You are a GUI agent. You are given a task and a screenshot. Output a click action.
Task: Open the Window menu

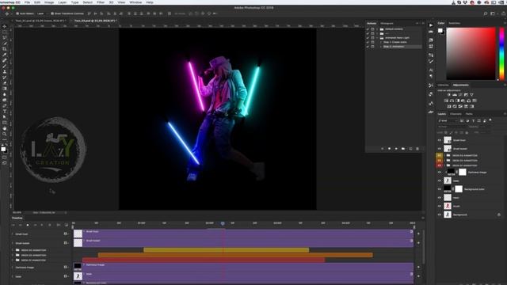coord(135,2)
